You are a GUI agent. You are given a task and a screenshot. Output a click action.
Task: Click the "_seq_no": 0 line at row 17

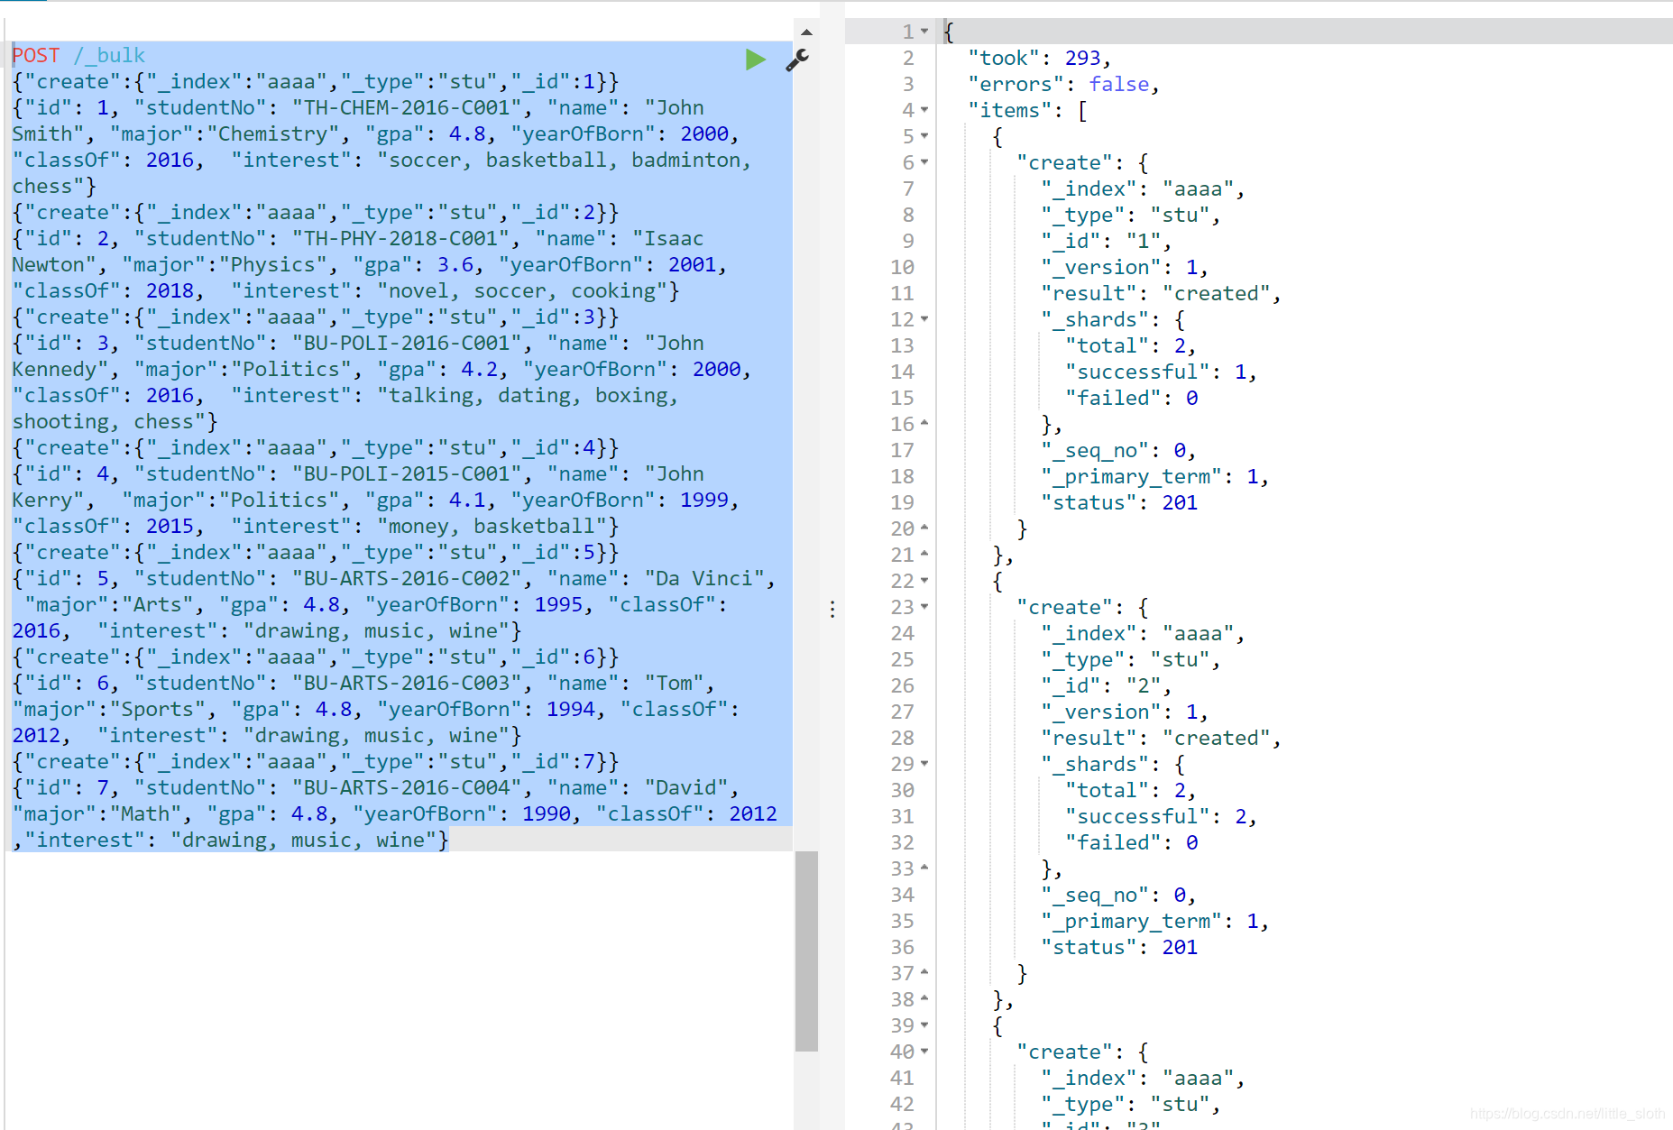pos(1118,450)
